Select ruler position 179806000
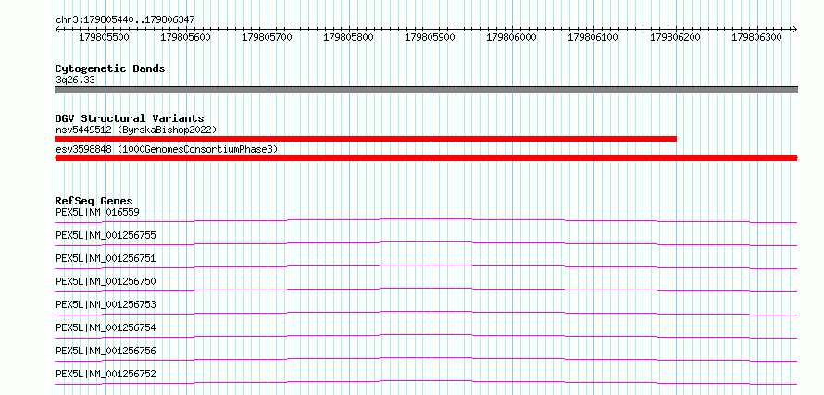This screenshot has width=824, height=395. pyautogui.click(x=512, y=38)
